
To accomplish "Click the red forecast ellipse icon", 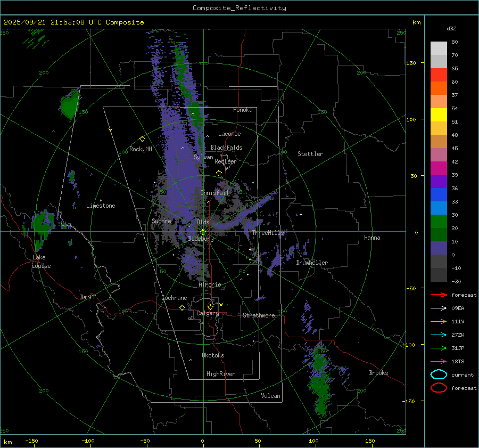I will pyautogui.click(x=439, y=388).
